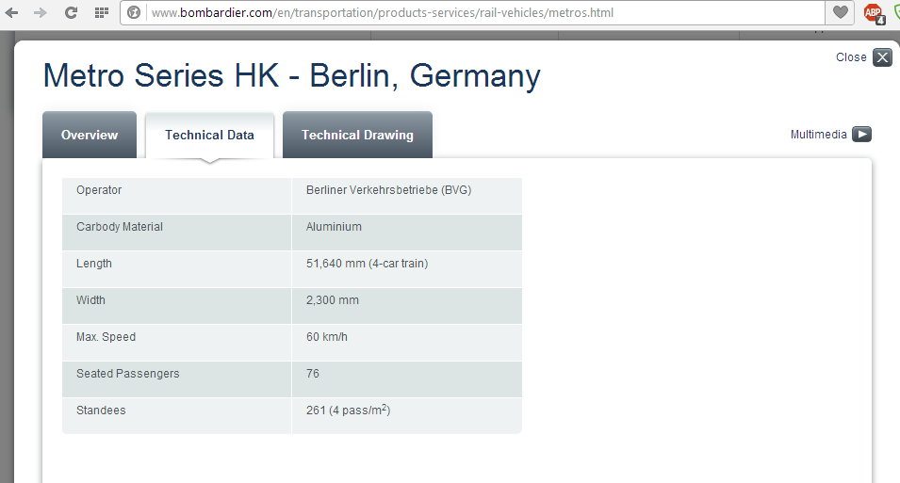Select the Technical Data tab
This screenshot has width=900, height=483.
(x=209, y=135)
